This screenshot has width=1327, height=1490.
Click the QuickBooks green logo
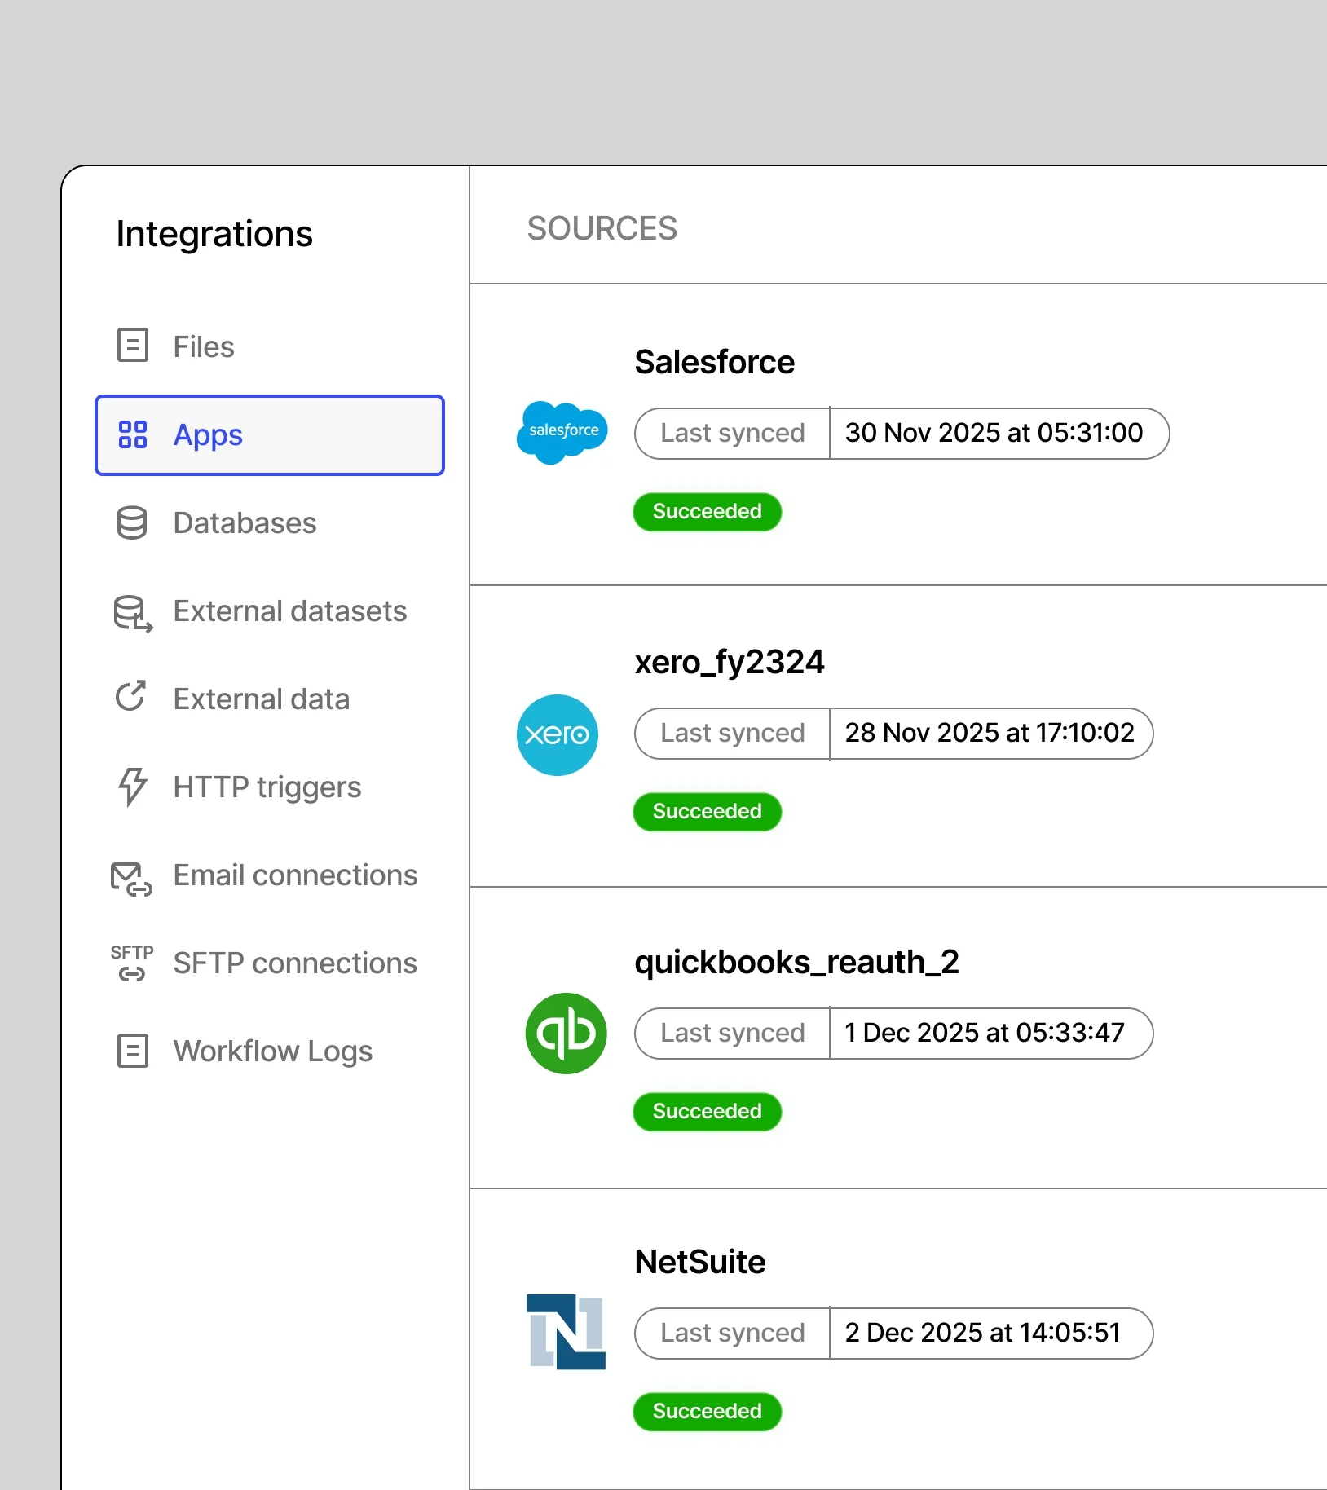pos(566,1033)
